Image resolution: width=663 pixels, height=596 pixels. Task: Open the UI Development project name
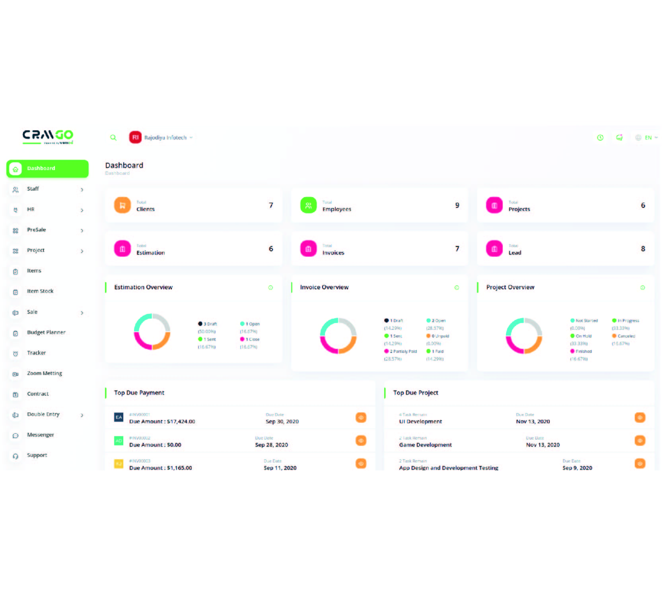click(x=420, y=422)
